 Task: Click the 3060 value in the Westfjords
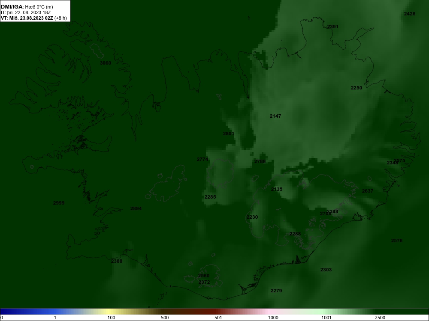click(x=106, y=63)
